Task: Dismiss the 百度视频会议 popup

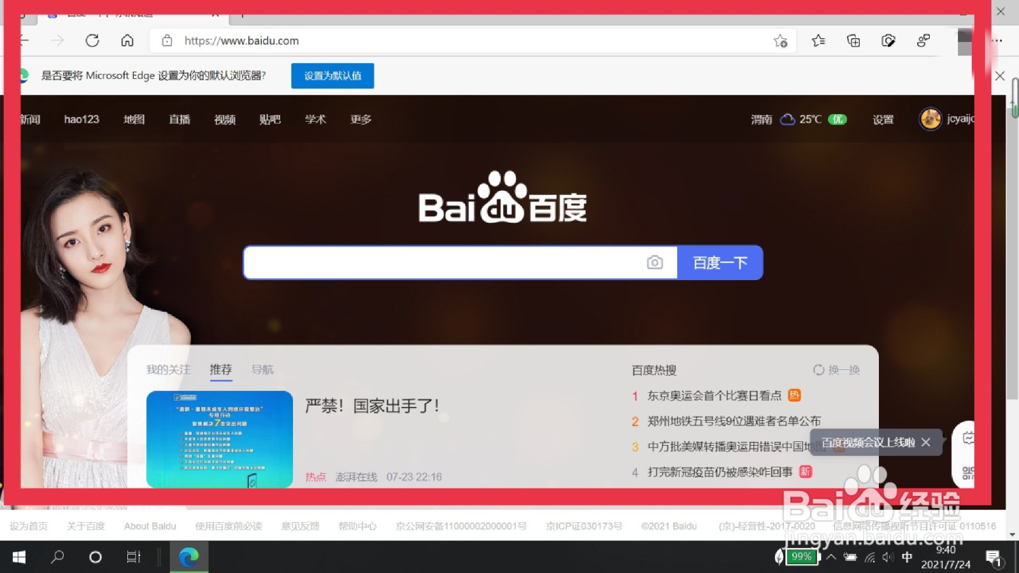Action: (x=925, y=442)
